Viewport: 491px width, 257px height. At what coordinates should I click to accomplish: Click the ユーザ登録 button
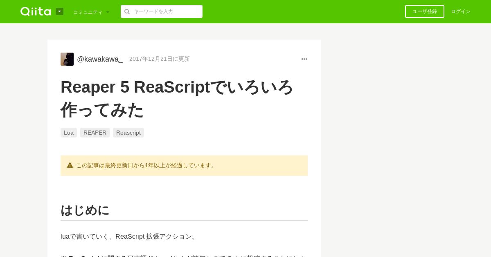[425, 11]
